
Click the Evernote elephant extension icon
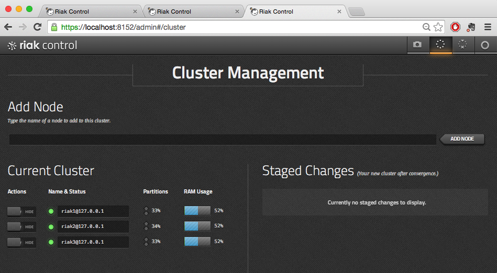click(x=471, y=27)
